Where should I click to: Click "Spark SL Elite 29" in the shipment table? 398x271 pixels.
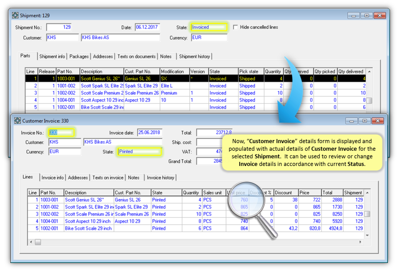coord(141,86)
